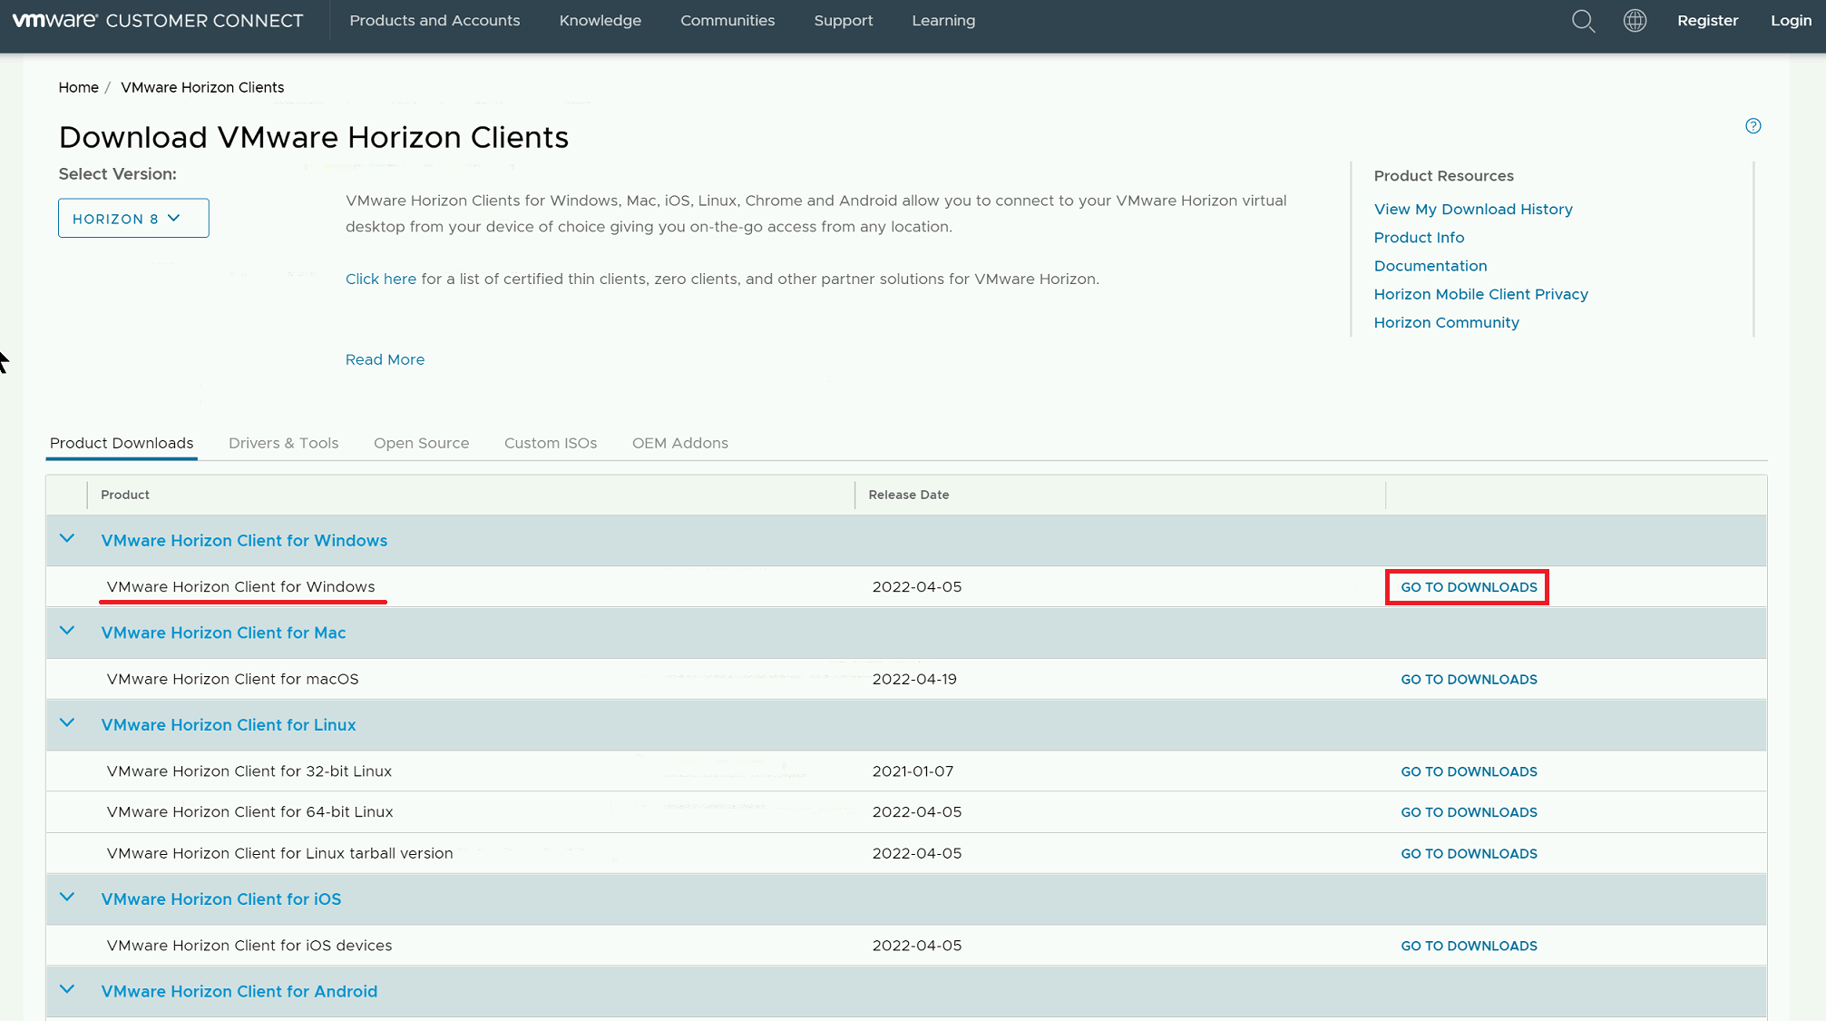The image size is (1826, 1021).
Task: Go to downloads for Windows client
Action: pyautogui.click(x=1468, y=587)
